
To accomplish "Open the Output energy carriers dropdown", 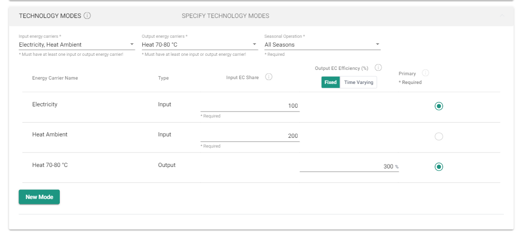I will (x=199, y=45).
